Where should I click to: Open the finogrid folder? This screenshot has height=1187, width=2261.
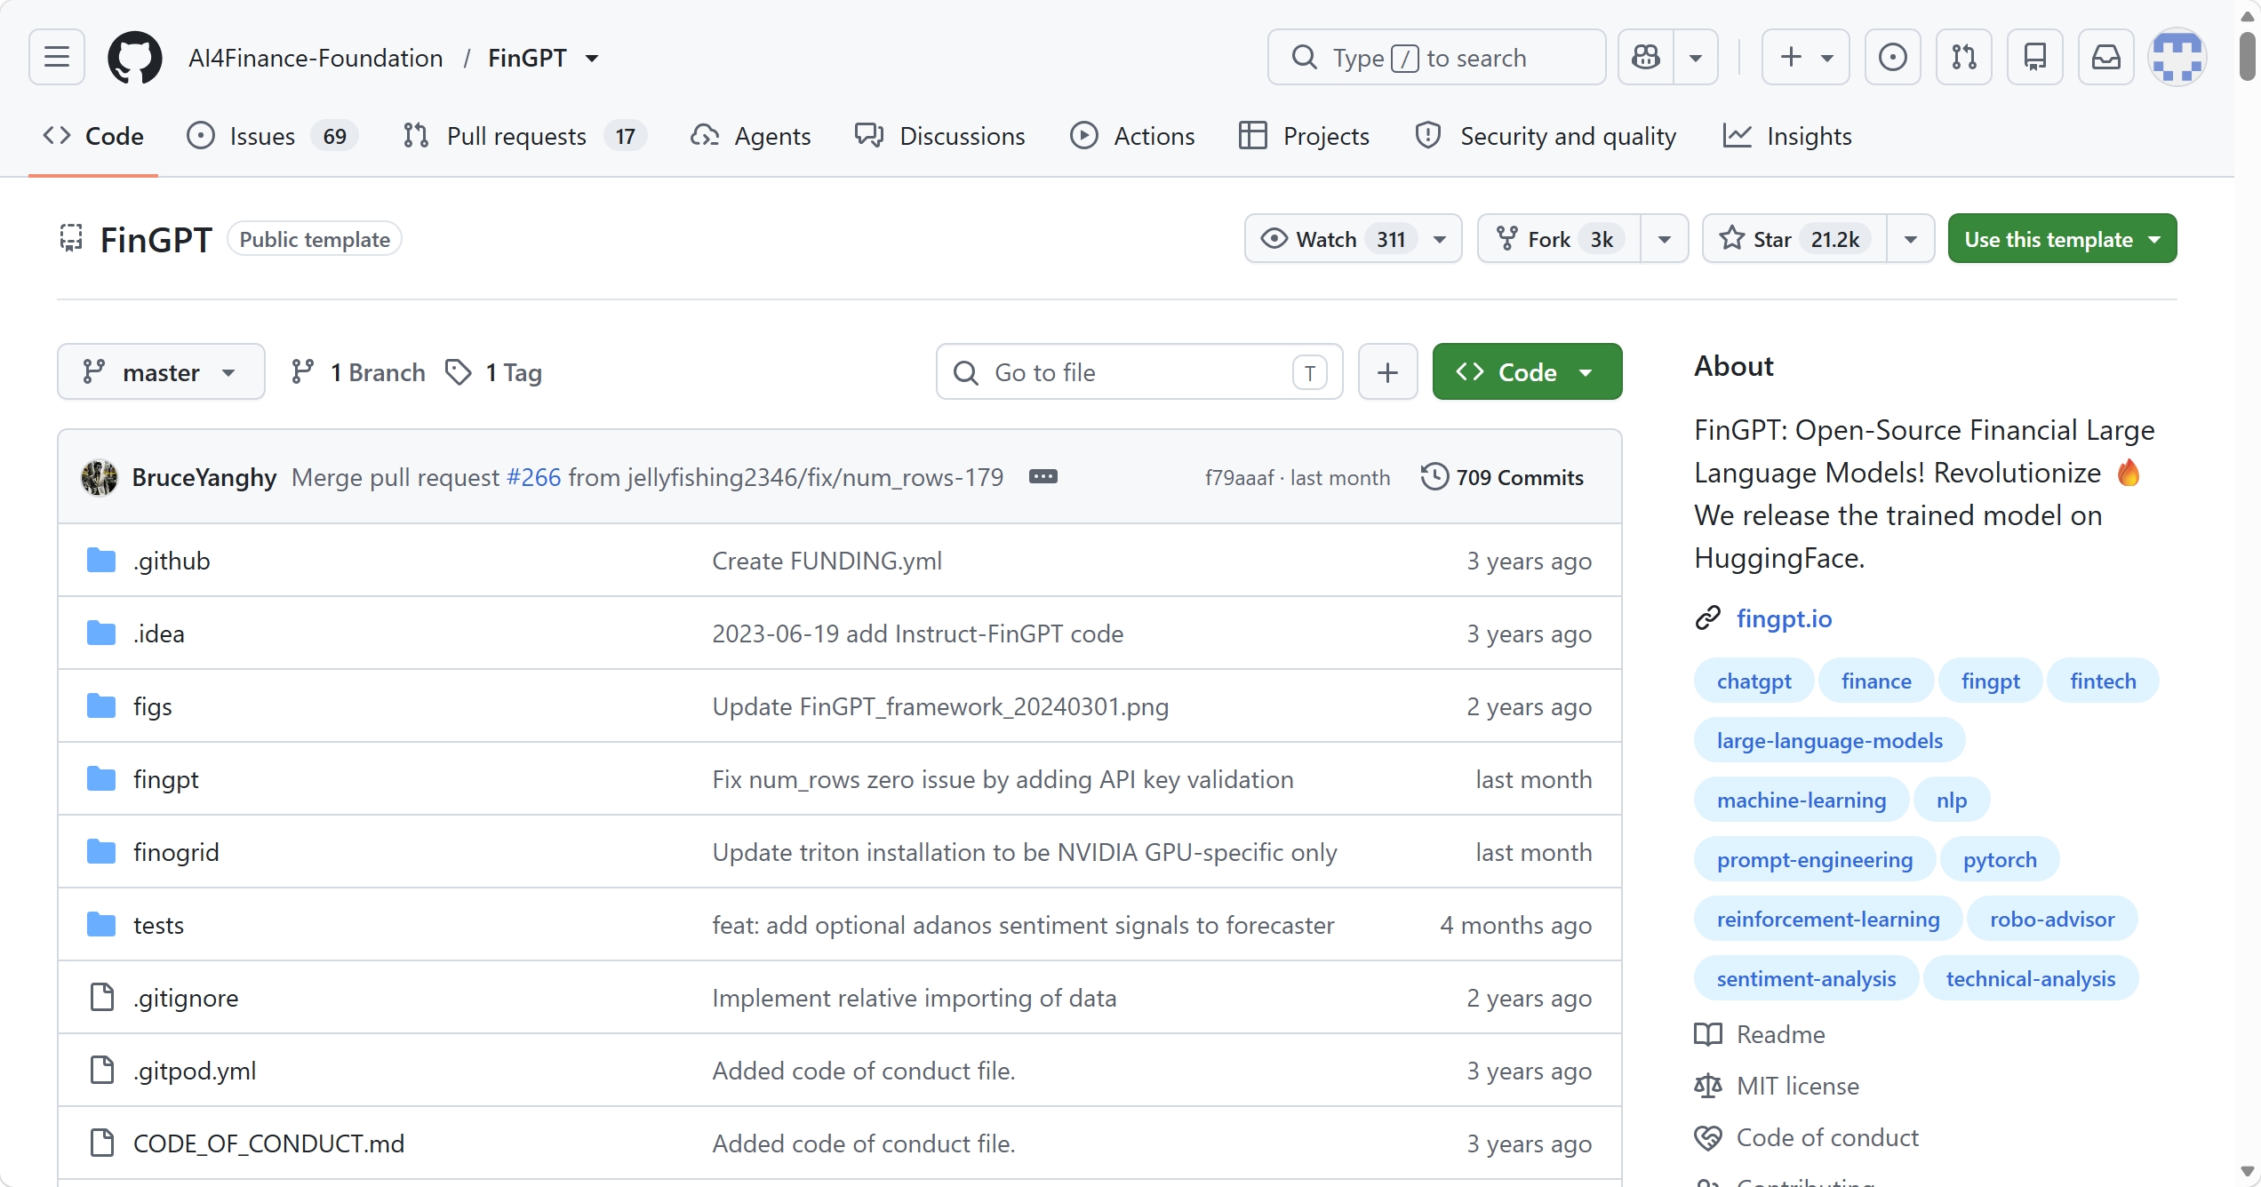coord(176,852)
